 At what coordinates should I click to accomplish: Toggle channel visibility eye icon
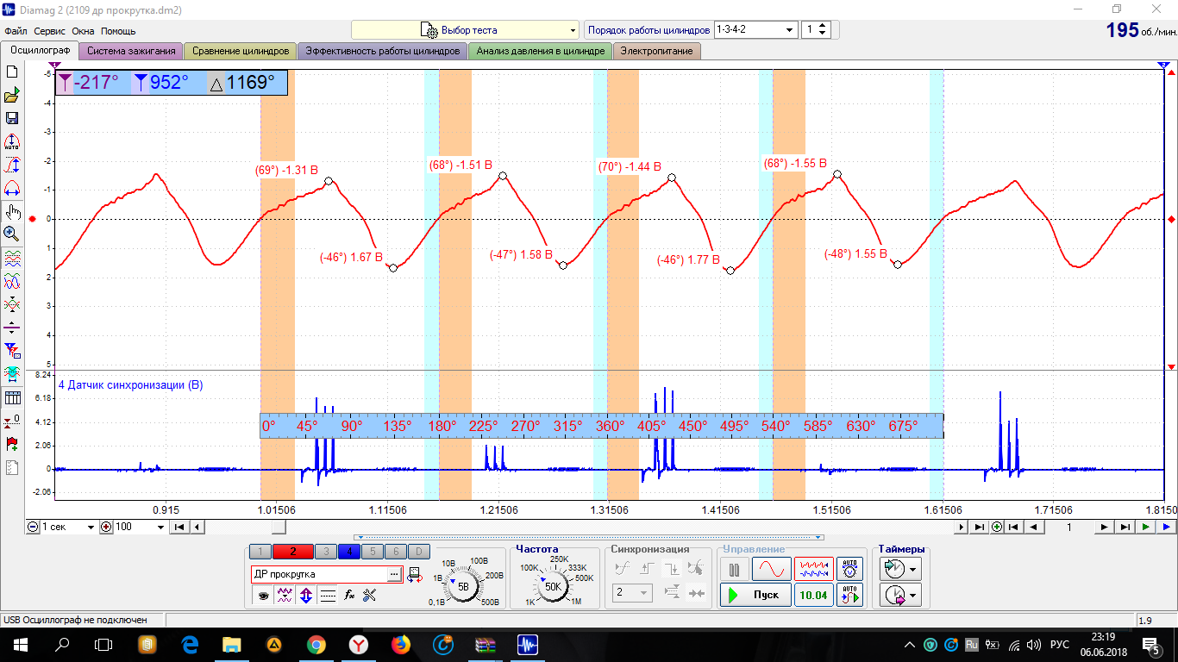263,595
